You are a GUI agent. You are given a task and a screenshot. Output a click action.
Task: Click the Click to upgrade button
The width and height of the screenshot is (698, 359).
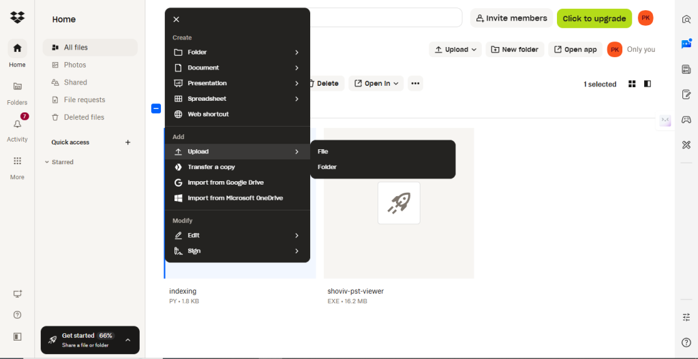[x=594, y=18]
